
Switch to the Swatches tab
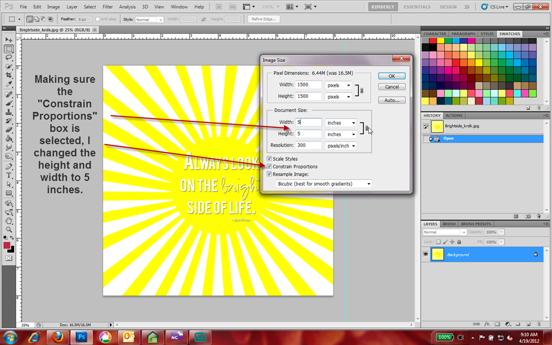pos(509,33)
